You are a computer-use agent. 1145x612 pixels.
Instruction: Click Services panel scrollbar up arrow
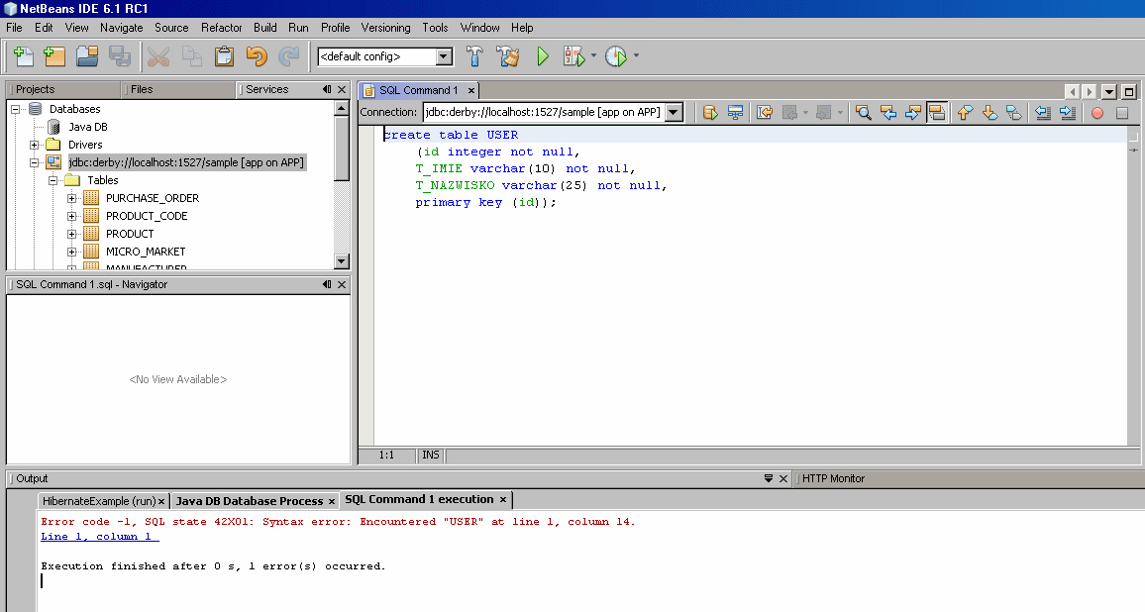point(341,108)
